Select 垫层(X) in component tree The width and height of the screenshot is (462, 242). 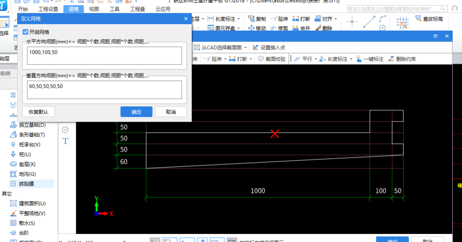point(23,164)
